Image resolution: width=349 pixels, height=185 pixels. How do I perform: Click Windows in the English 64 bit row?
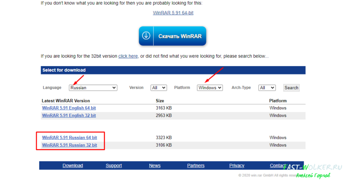coord(278,108)
